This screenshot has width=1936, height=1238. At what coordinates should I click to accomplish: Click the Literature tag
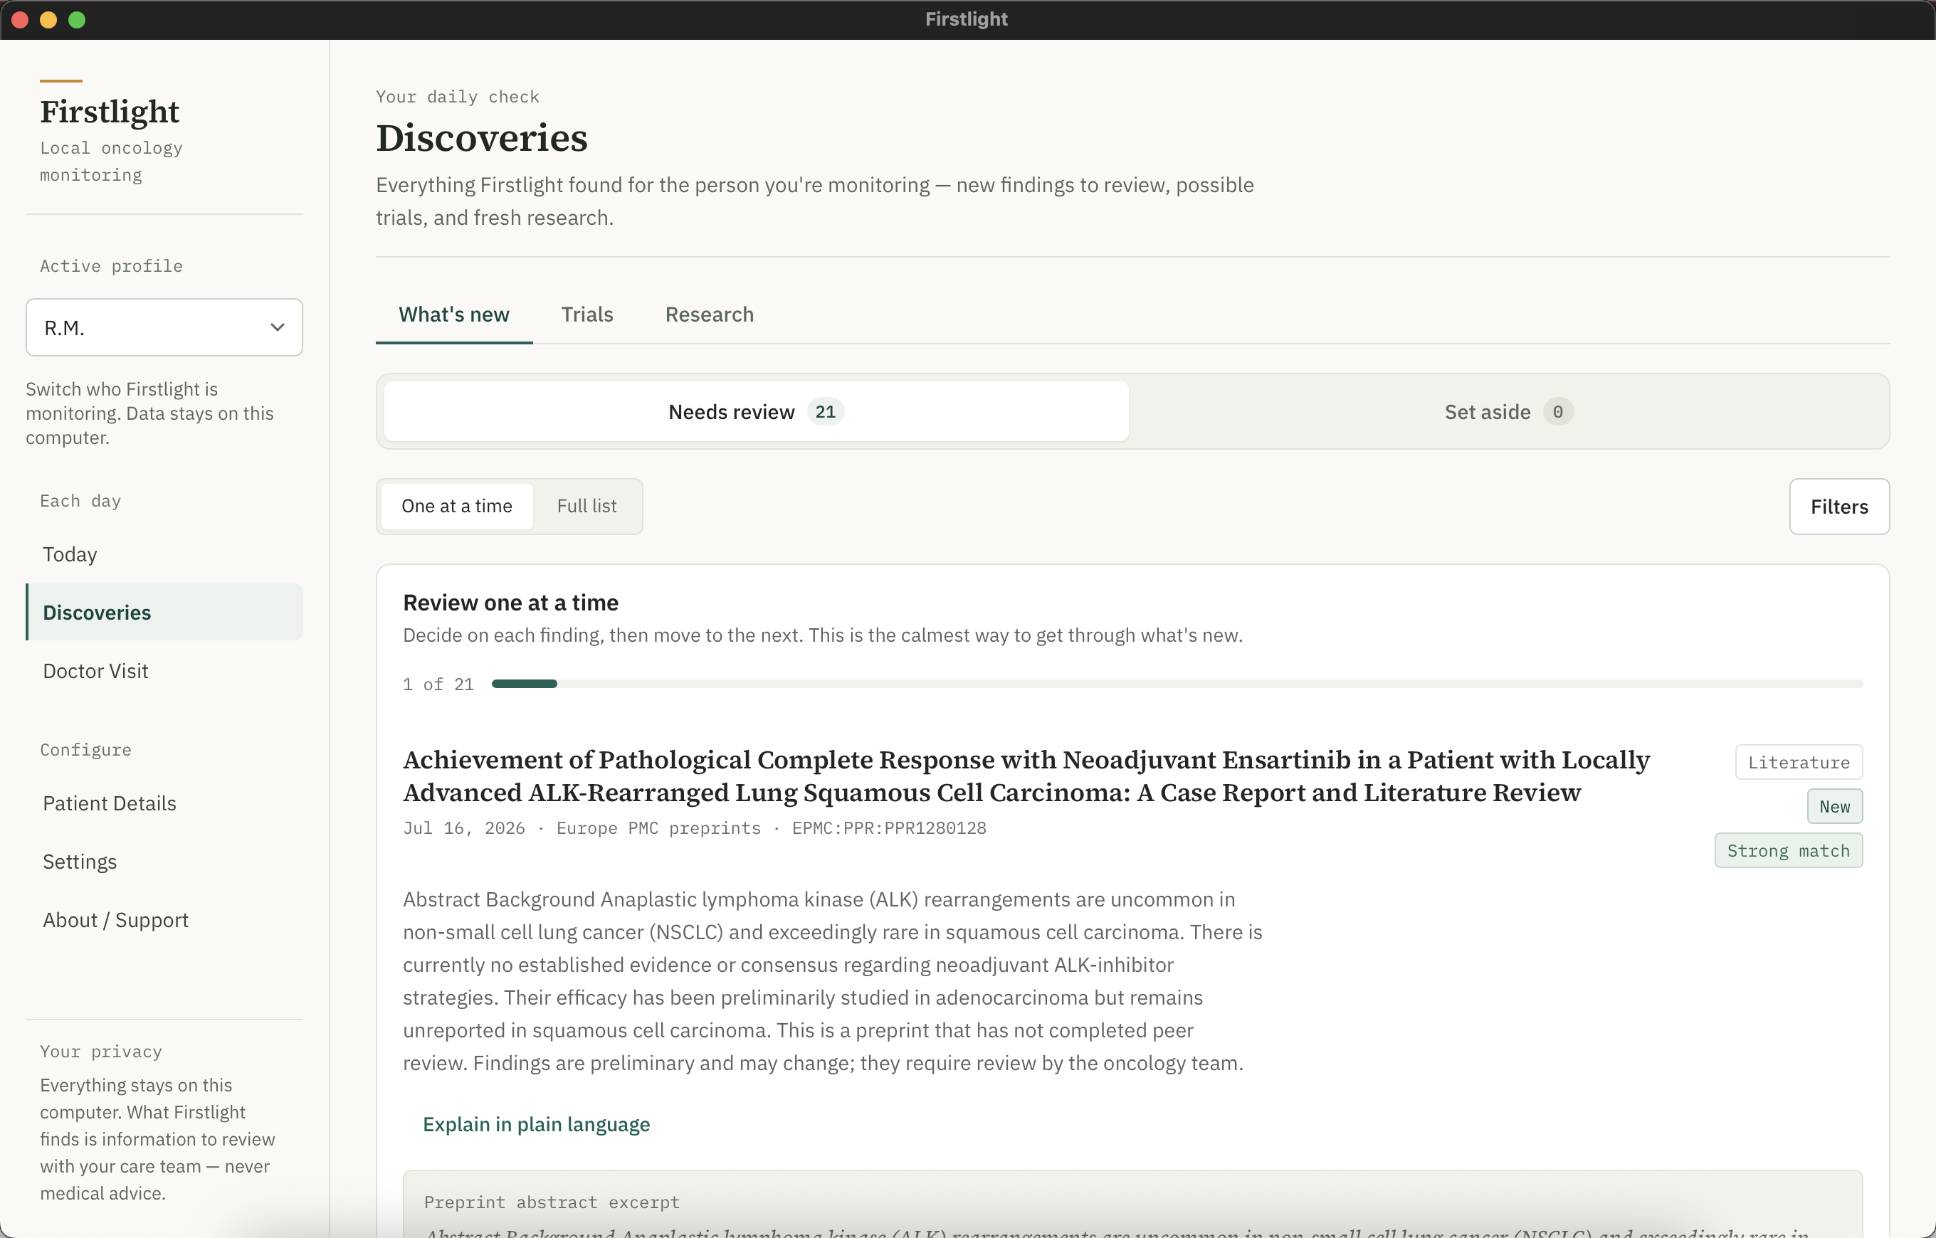pyautogui.click(x=1799, y=762)
